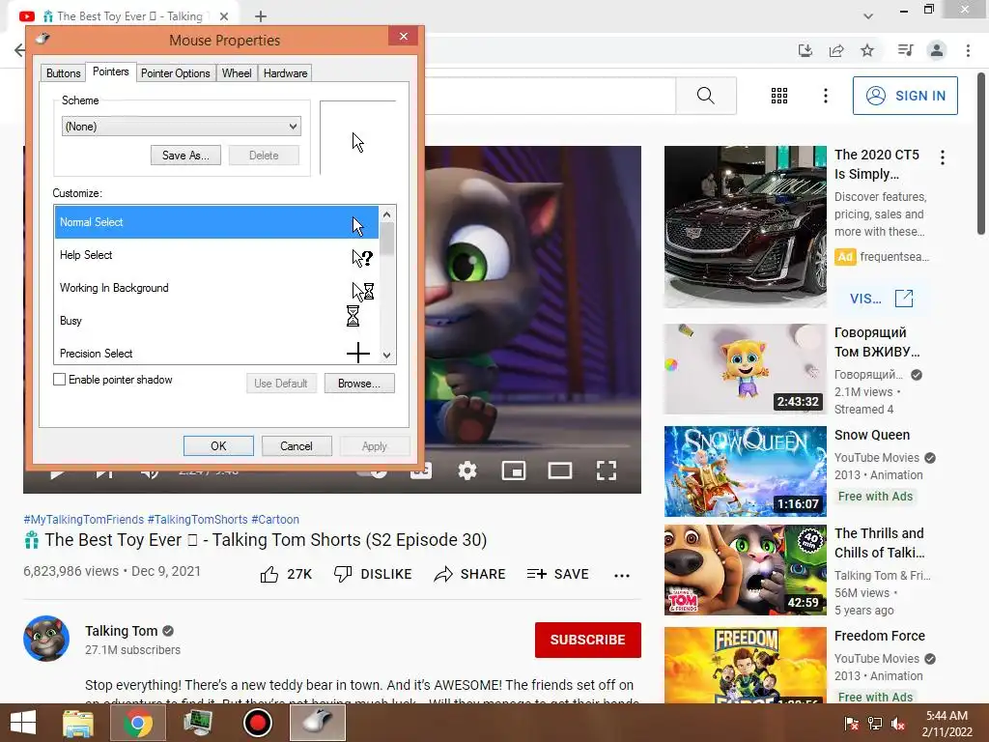Select Working In Background pointer row

[x=216, y=288]
